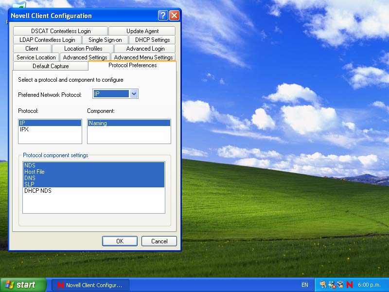Viewport: 389px width, 292px height.
Task: Switch to the Default Capture tab
Action: click(51, 66)
